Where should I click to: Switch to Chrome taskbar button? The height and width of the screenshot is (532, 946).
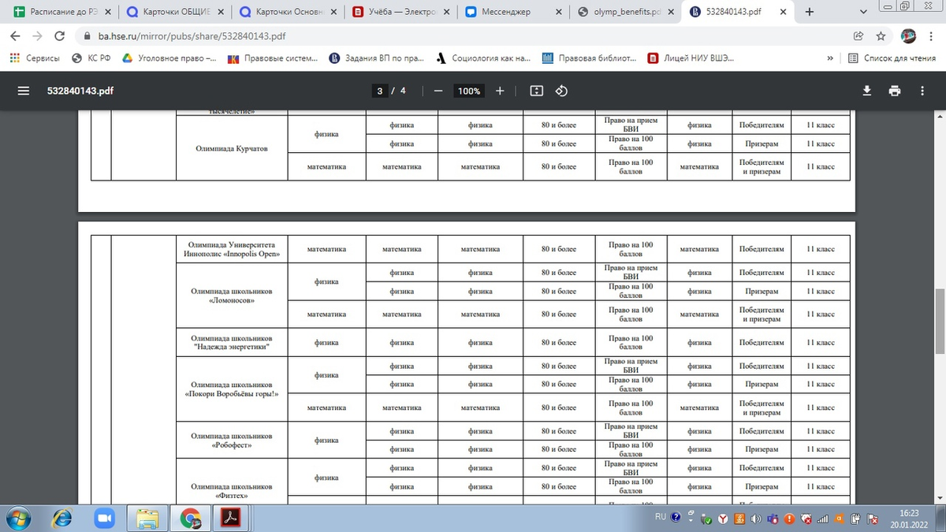[x=190, y=519]
